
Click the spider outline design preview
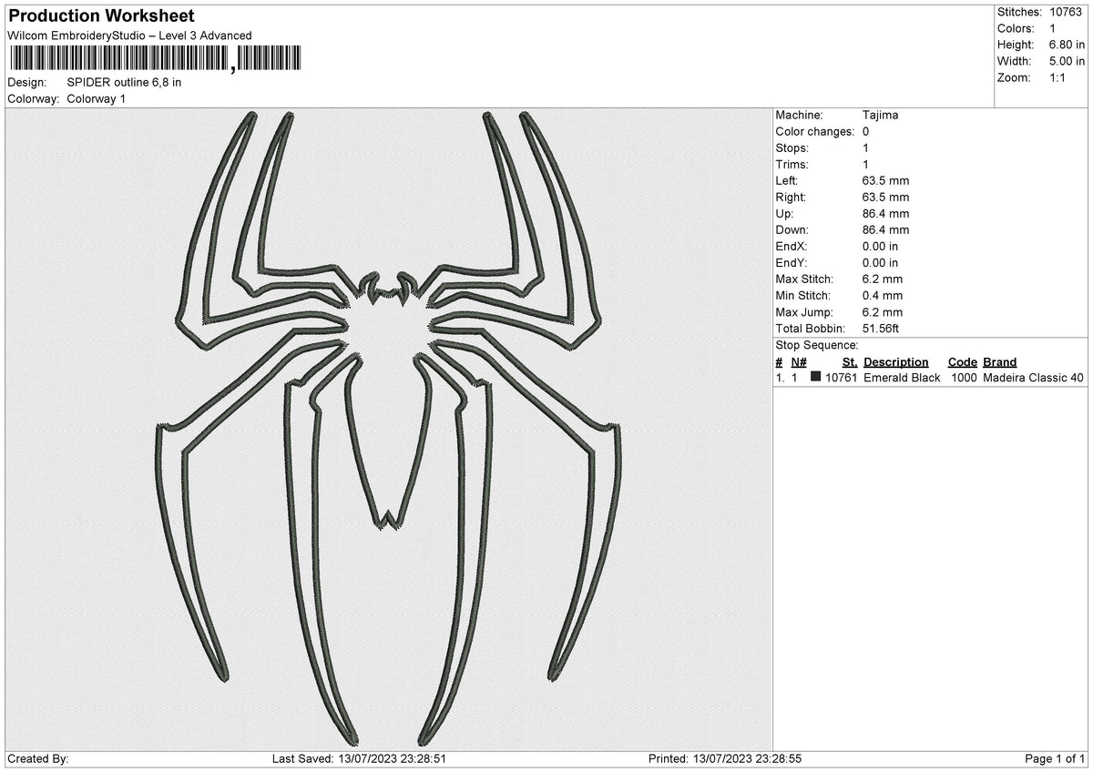click(x=389, y=428)
